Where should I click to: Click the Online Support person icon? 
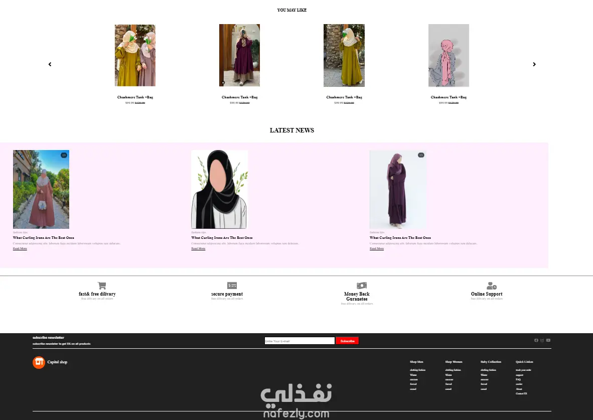coord(491,286)
